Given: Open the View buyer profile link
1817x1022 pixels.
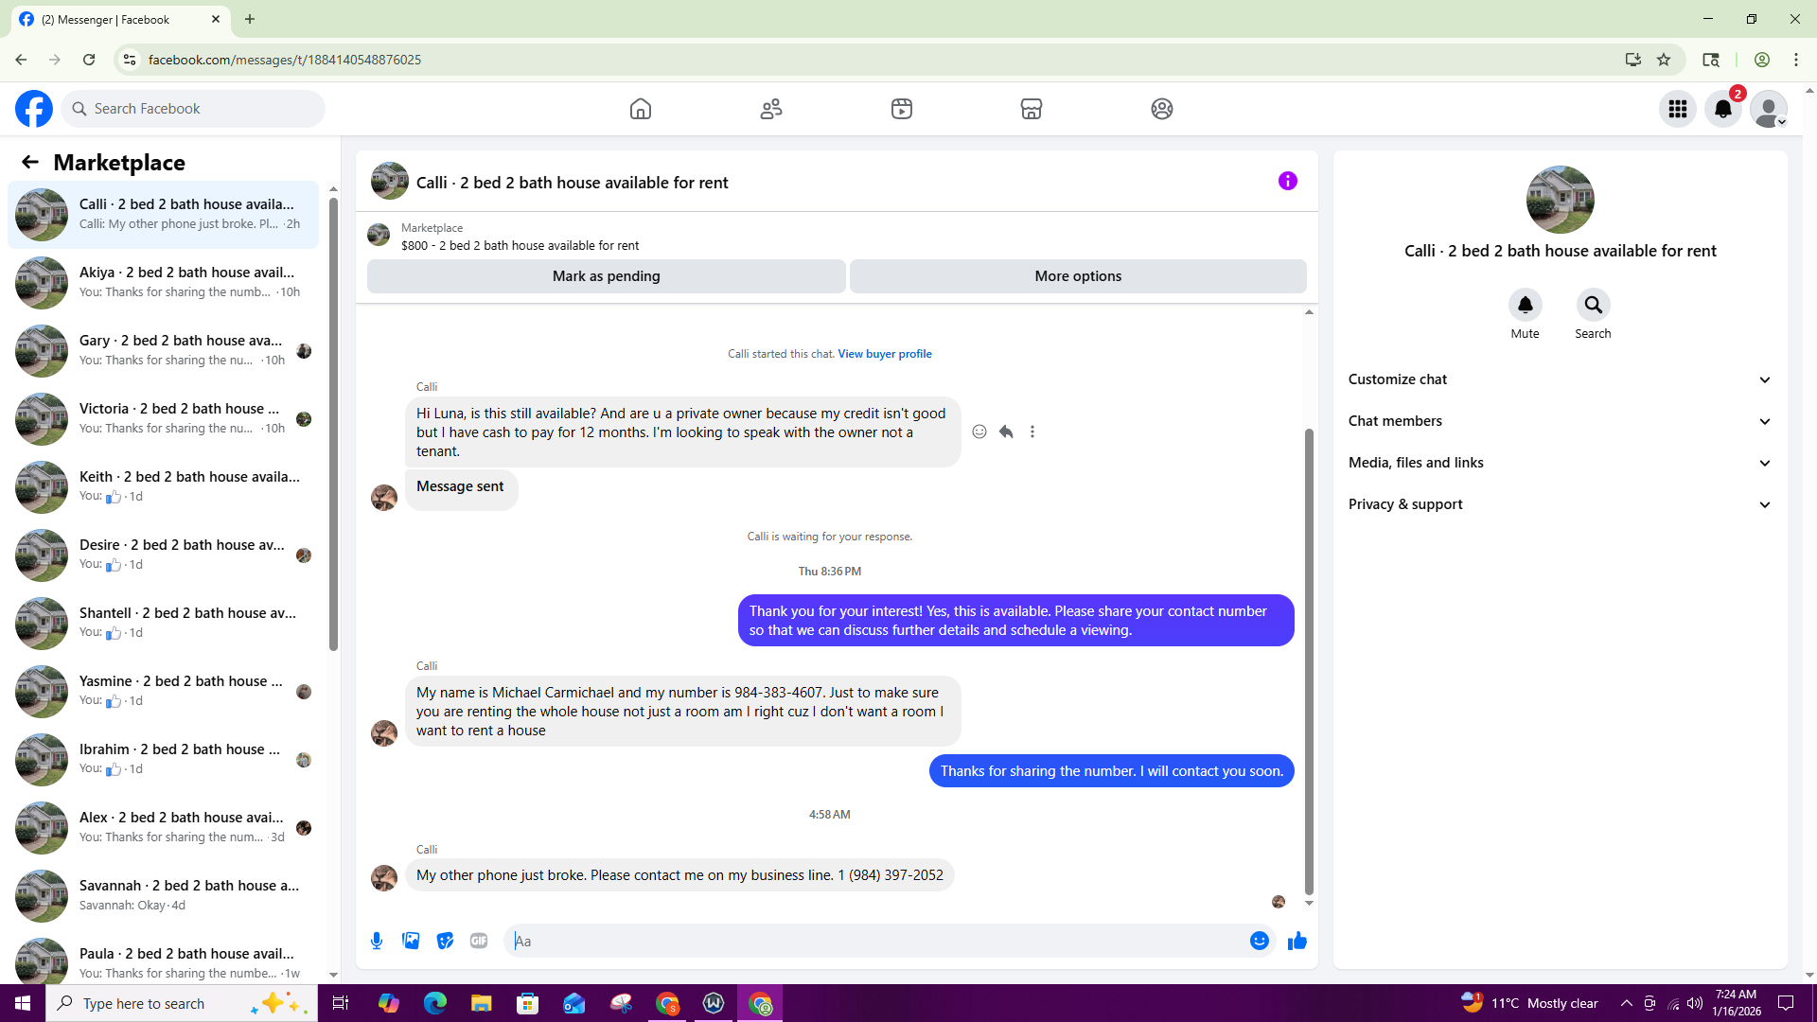Looking at the screenshot, I should 884,354.
